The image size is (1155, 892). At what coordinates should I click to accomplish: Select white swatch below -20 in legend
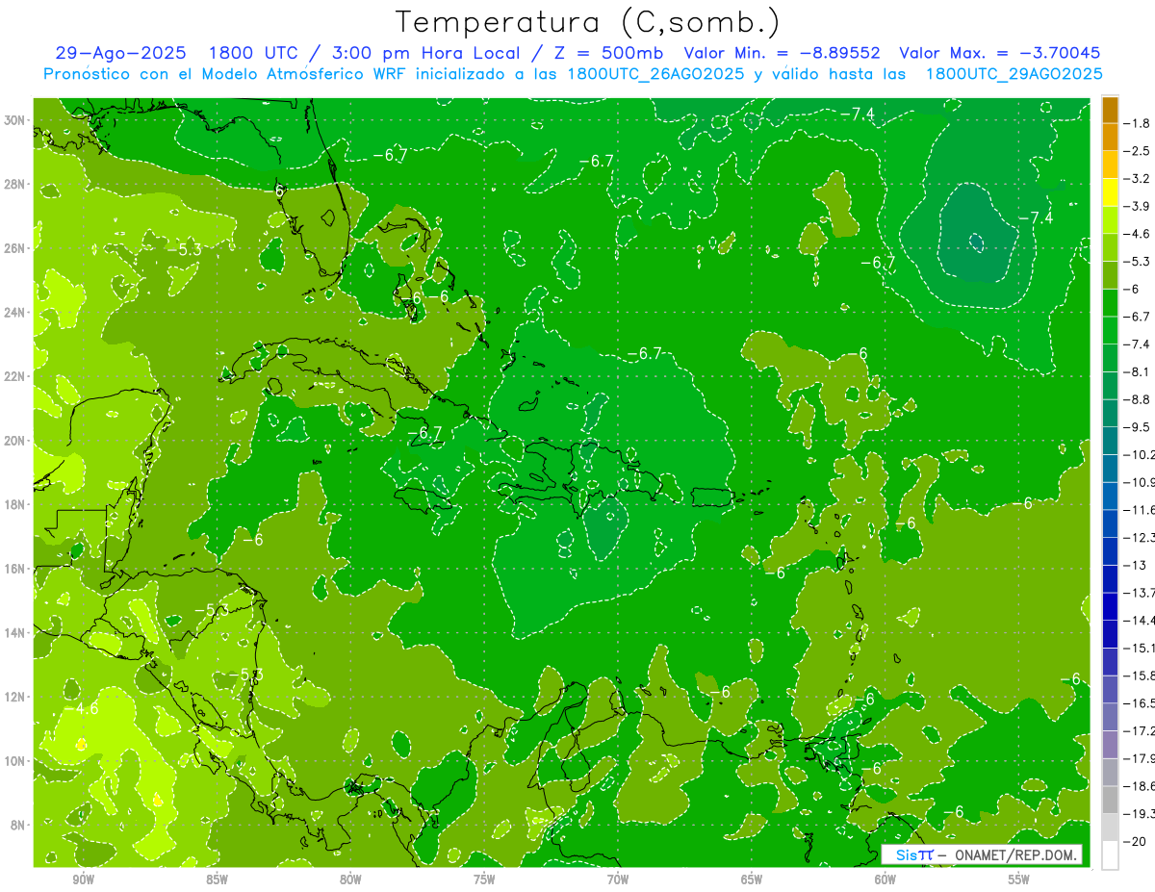tap(1110, 855)
